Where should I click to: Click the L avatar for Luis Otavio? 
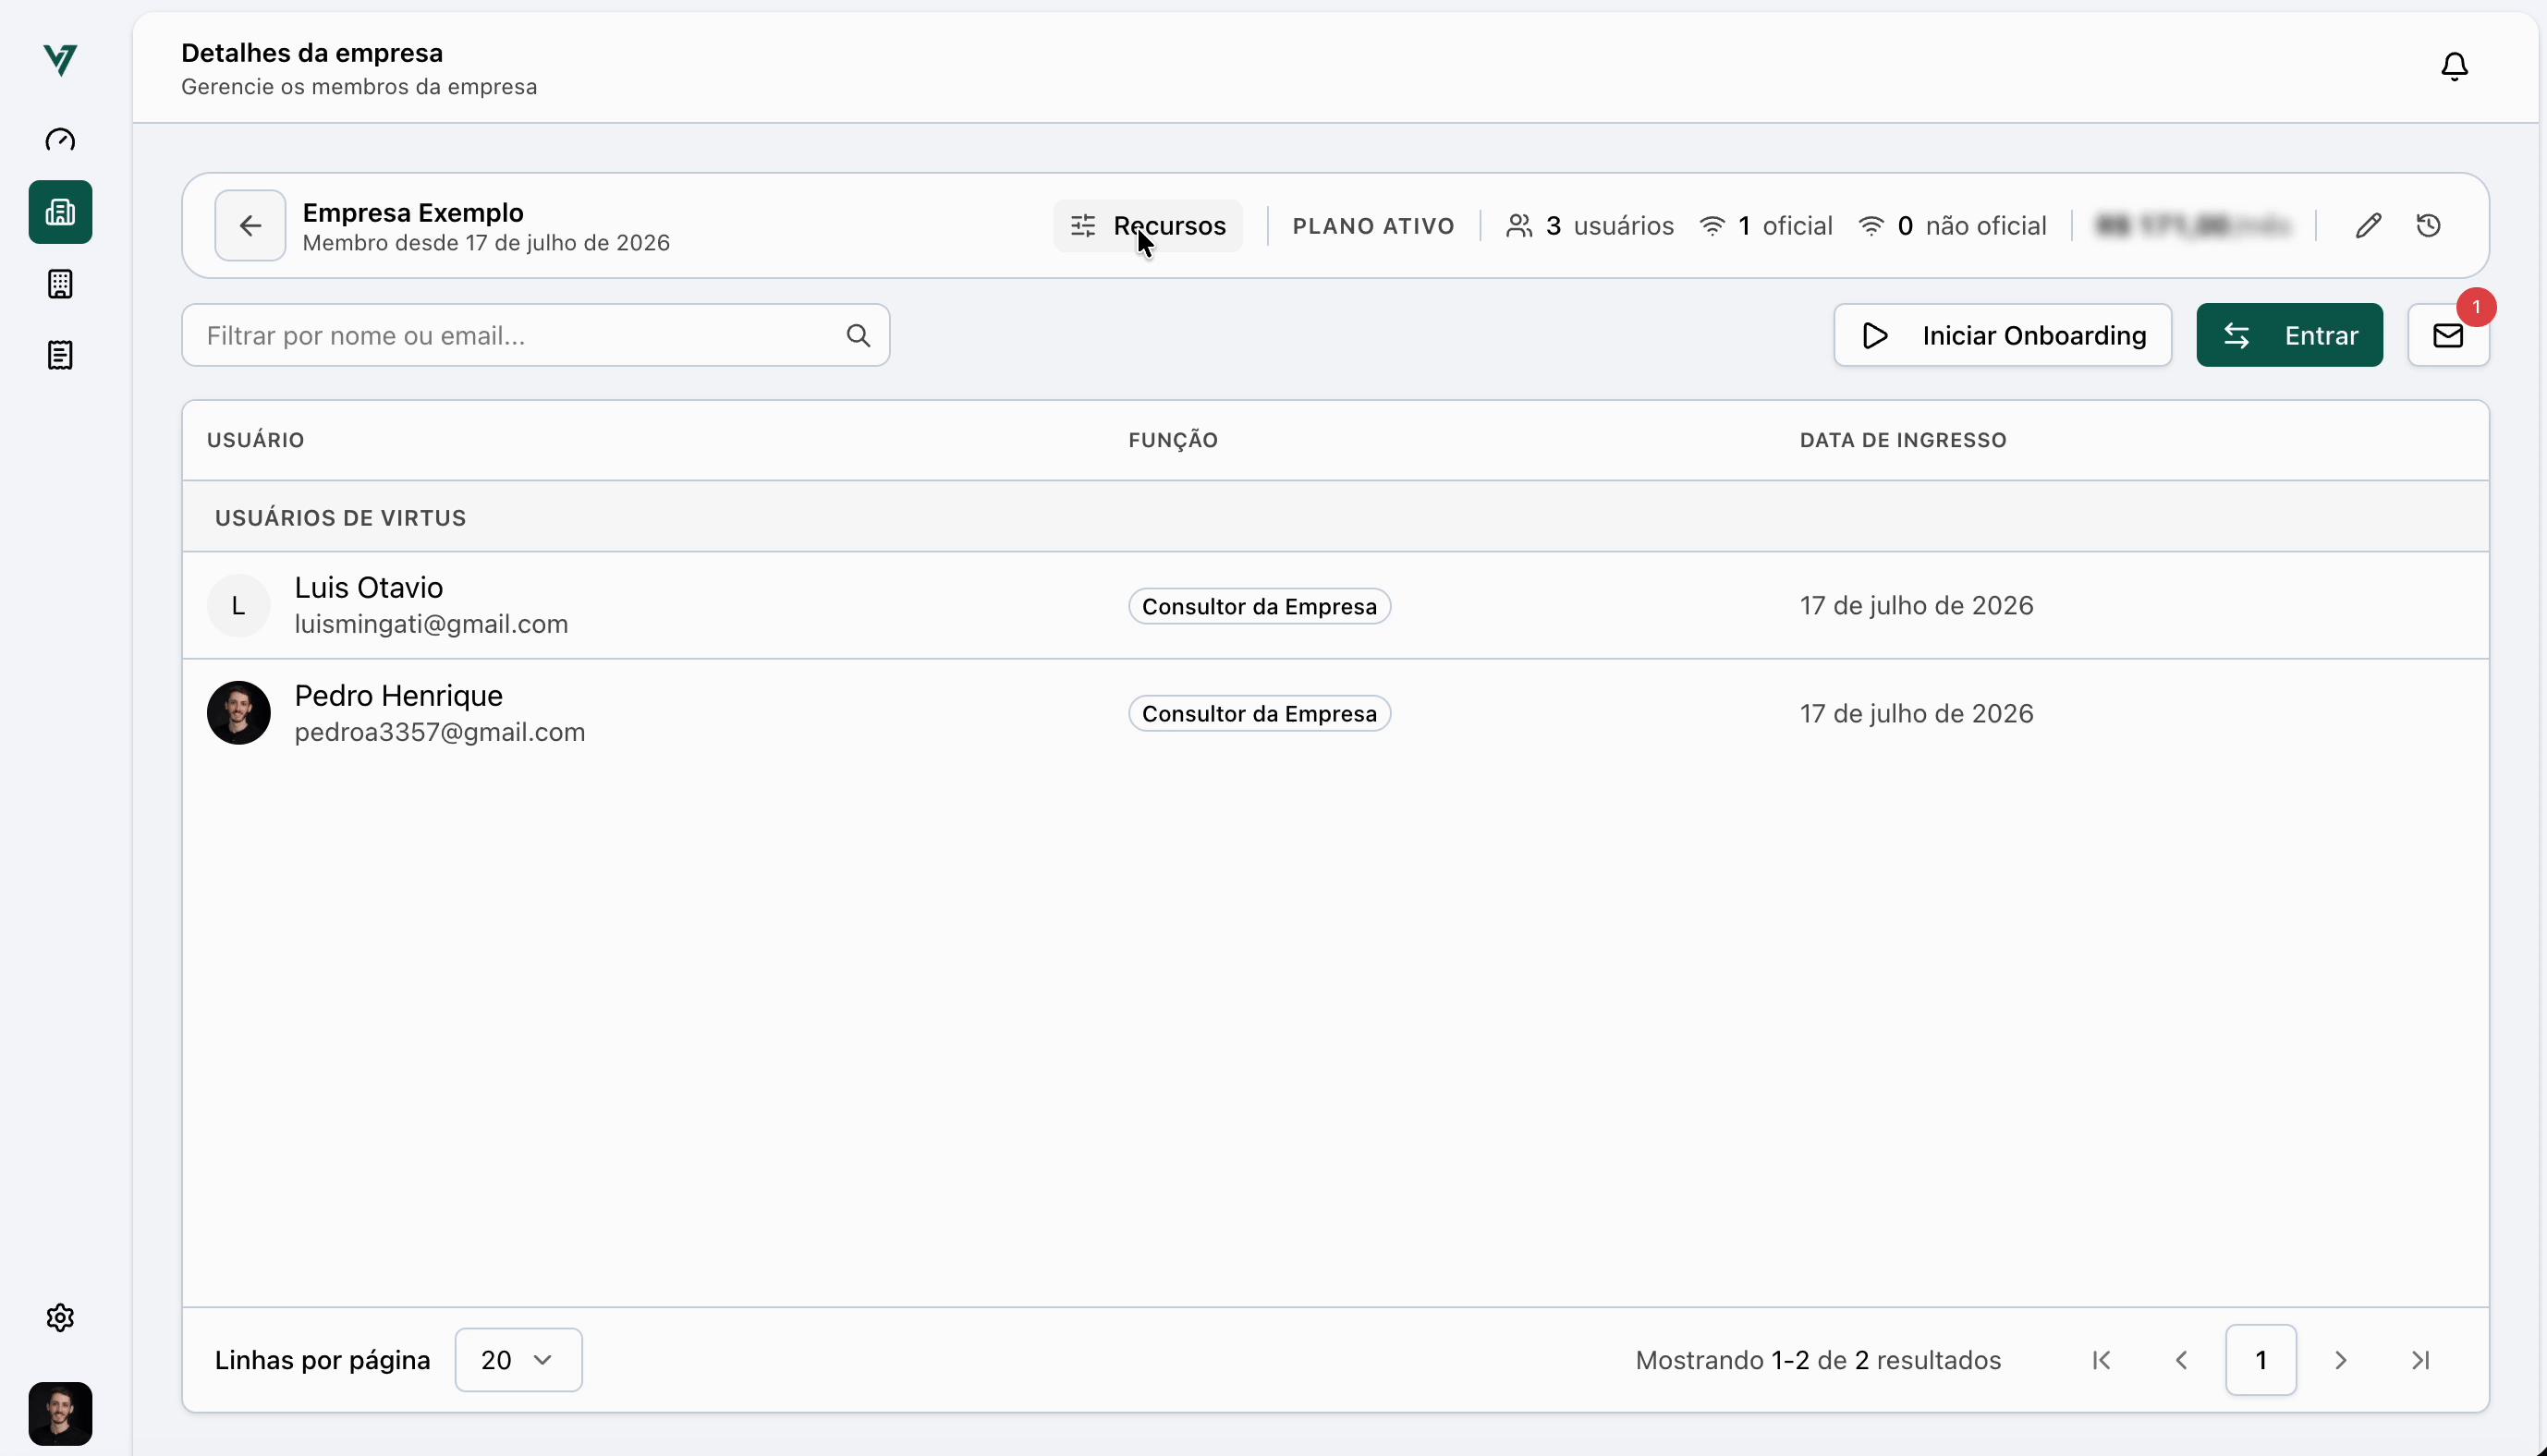(238, 605)
